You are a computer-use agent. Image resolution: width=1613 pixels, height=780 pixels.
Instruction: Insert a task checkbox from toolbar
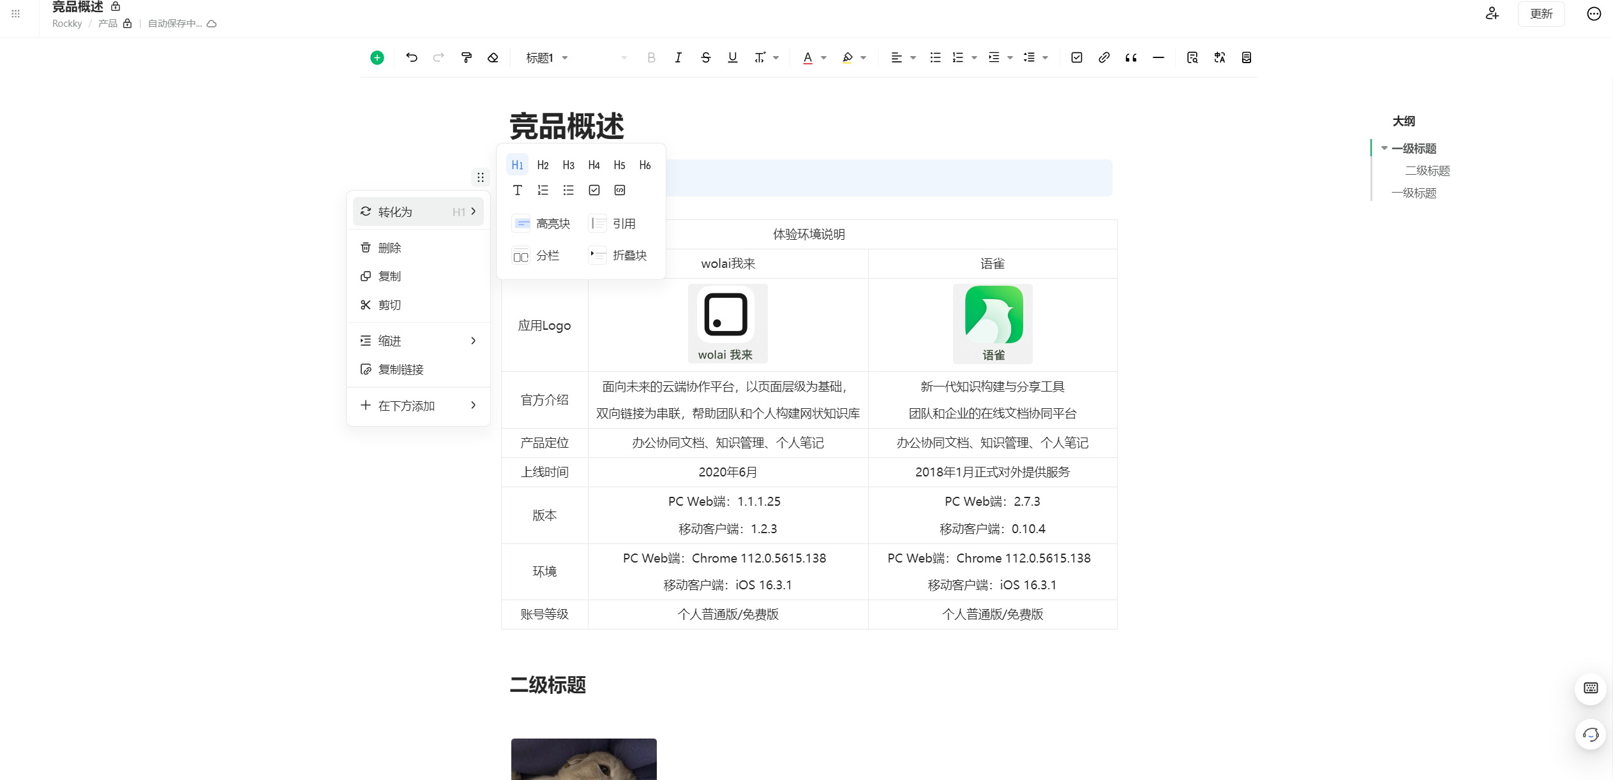coord(1077,58)
